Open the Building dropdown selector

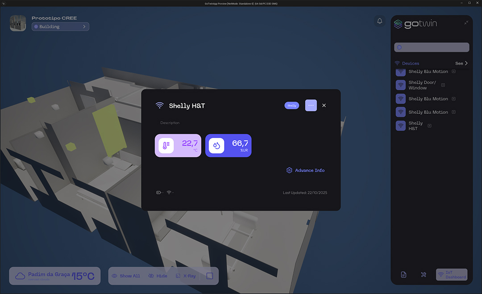[x=60, y=27]
